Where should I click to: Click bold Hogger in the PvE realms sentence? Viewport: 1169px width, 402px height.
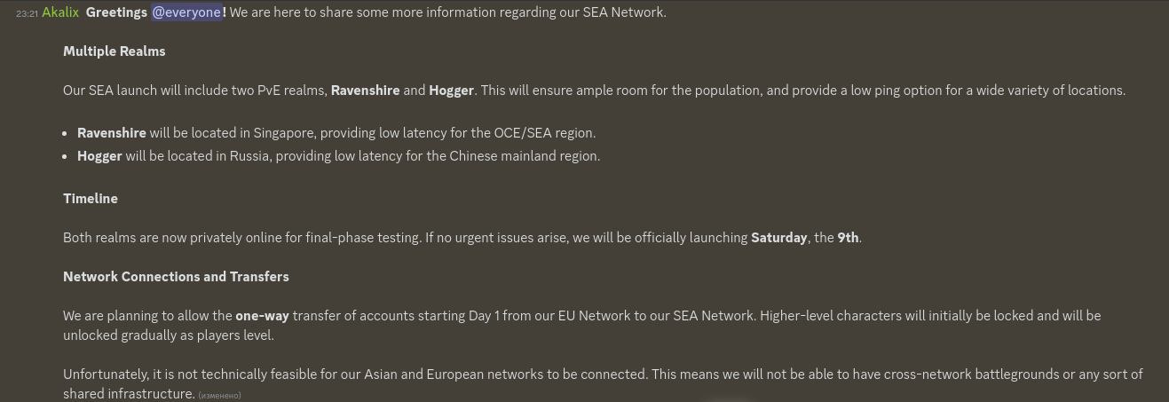(451, 91)
